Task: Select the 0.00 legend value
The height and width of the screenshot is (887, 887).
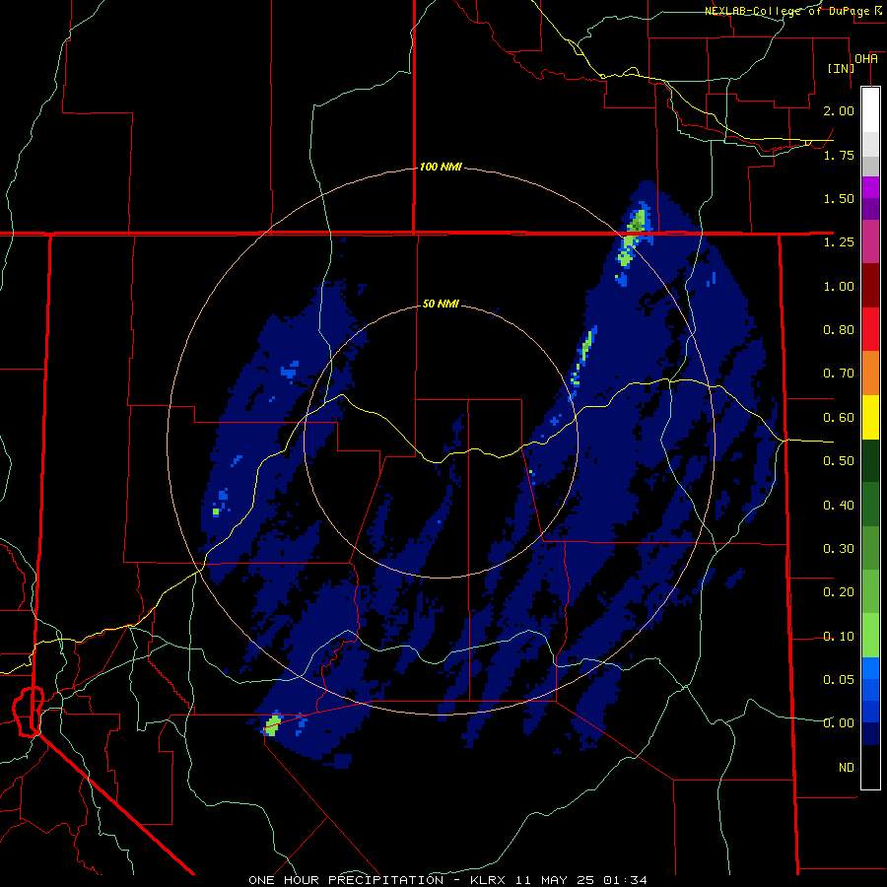Action: pyautogui.click(x=839, y=723)
